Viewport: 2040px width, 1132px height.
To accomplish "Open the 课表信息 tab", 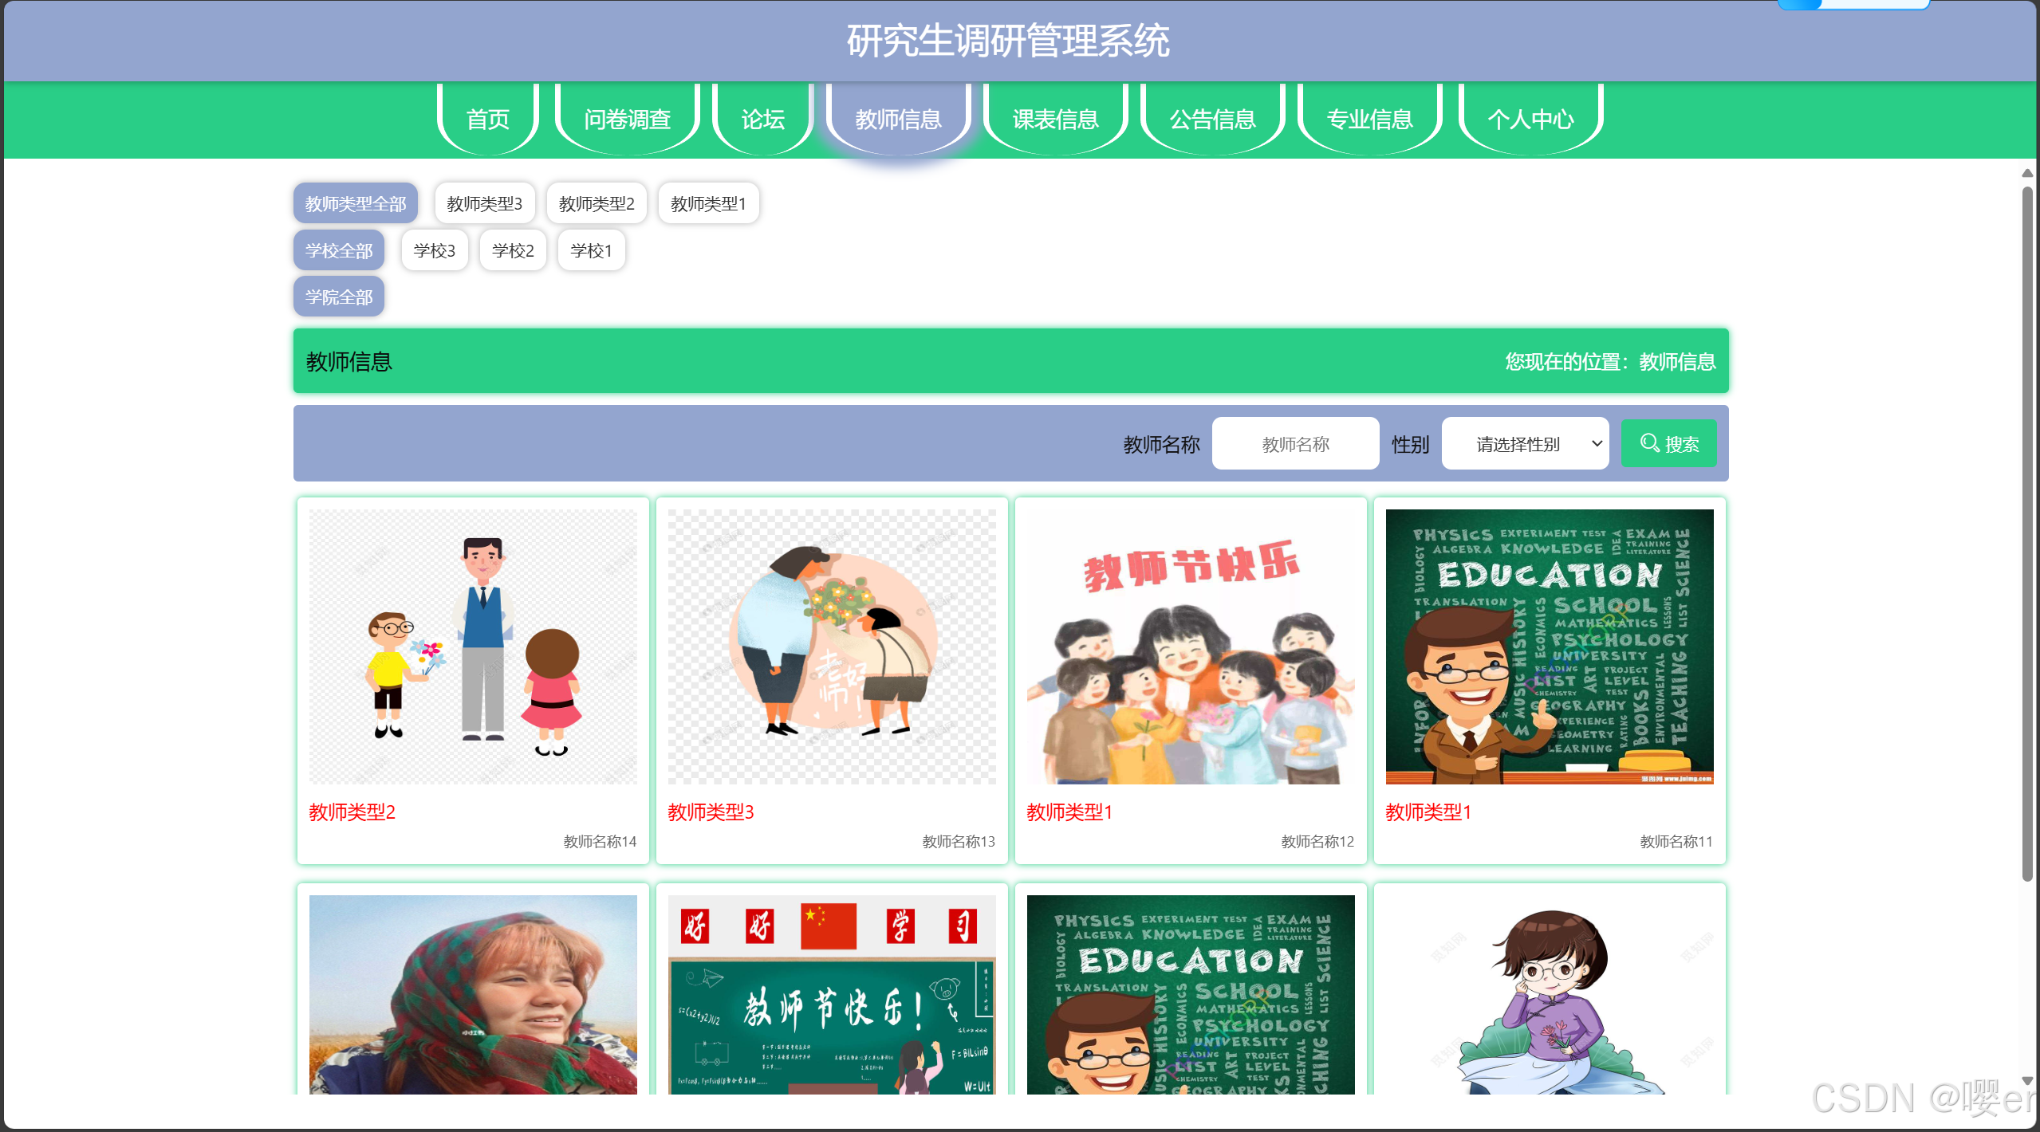I will tap(1055, 120).
